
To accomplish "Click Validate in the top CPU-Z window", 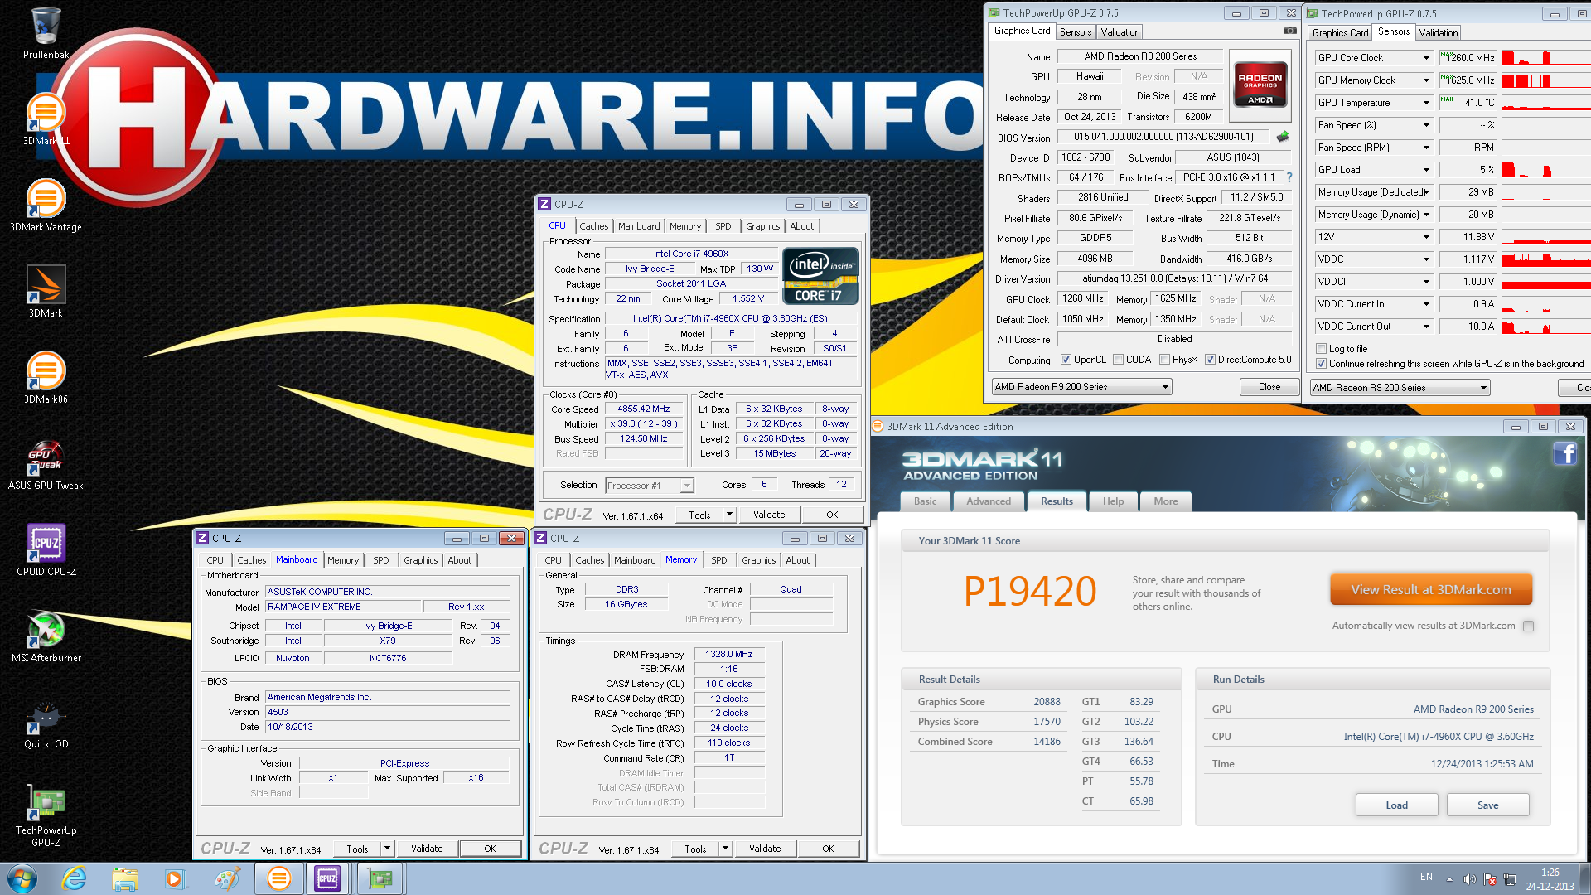I will (768, 515).
